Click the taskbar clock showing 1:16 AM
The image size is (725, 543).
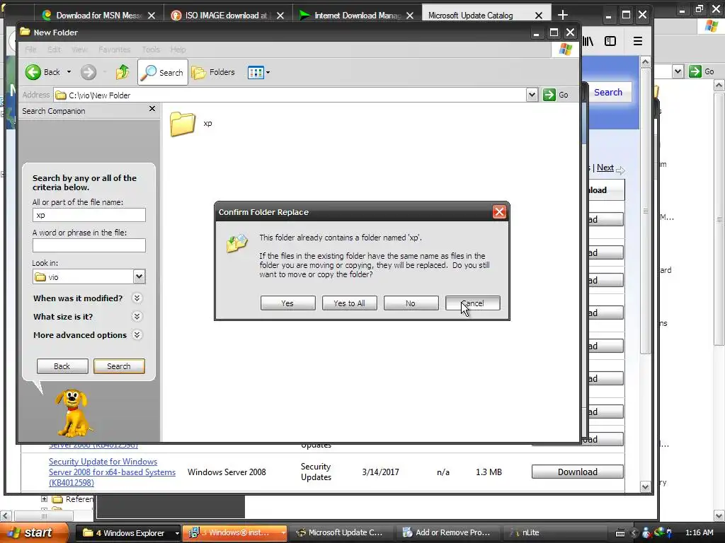click(699, 532)
